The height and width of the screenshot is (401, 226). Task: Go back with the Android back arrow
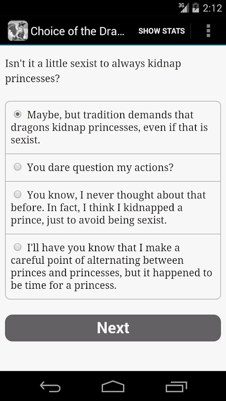[51, 386]
